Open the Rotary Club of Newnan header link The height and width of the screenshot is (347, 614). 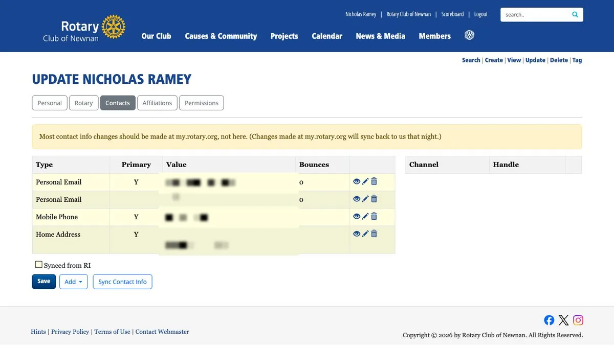point(408,14)
